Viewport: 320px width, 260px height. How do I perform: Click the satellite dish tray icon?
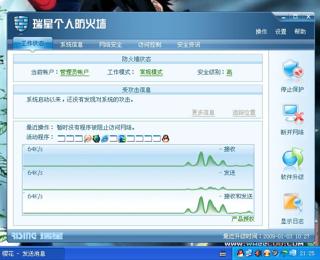(x=276, y=253)
